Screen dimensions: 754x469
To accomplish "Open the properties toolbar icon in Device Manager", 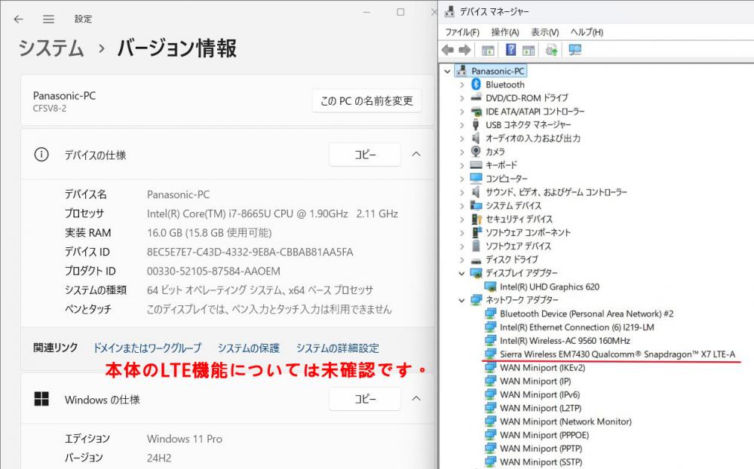I will point(488,50).
